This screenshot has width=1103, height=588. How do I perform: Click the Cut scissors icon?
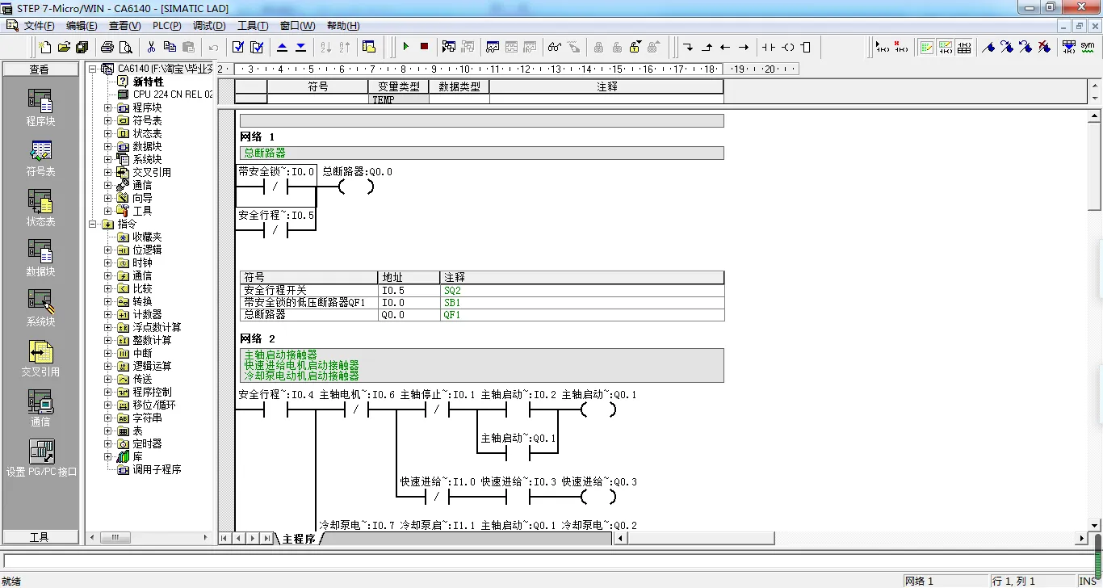tap(151, 47)
